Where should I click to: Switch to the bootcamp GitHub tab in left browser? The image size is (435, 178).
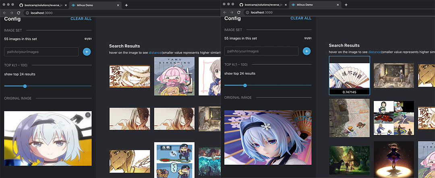(x=42, y=5)
